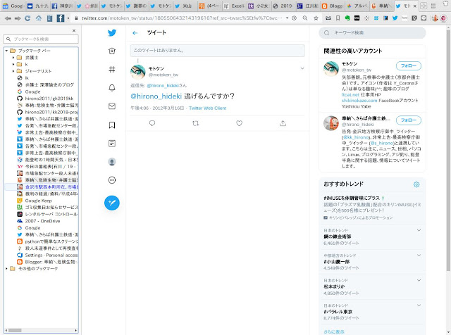Click the Twitter bird home logo
This screenshot has height=335, width=451.
112,33
